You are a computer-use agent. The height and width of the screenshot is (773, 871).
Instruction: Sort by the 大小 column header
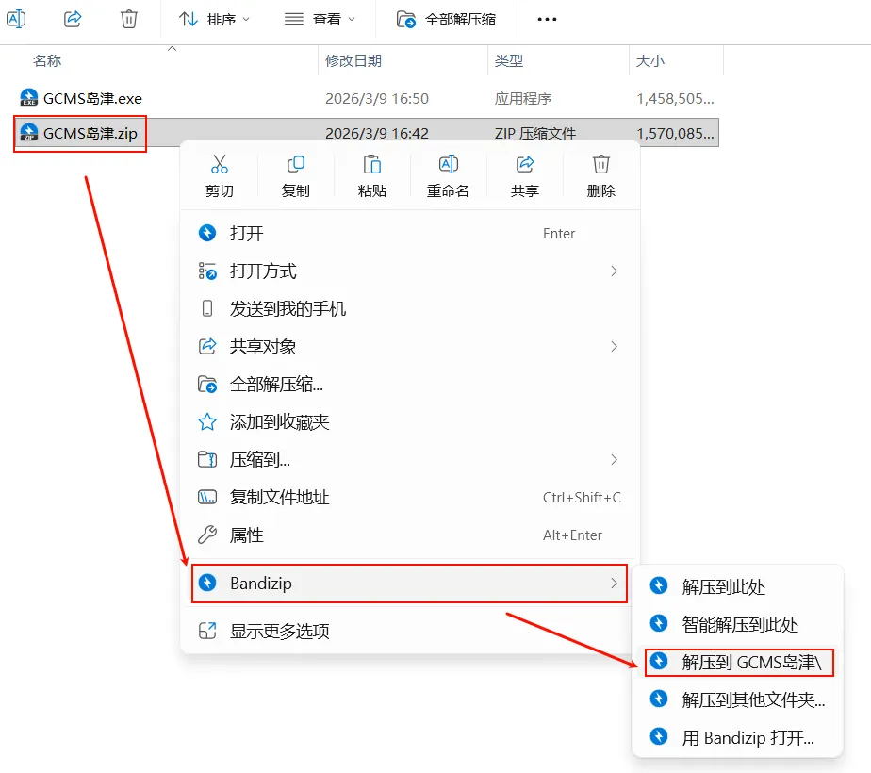coord(649,60)
